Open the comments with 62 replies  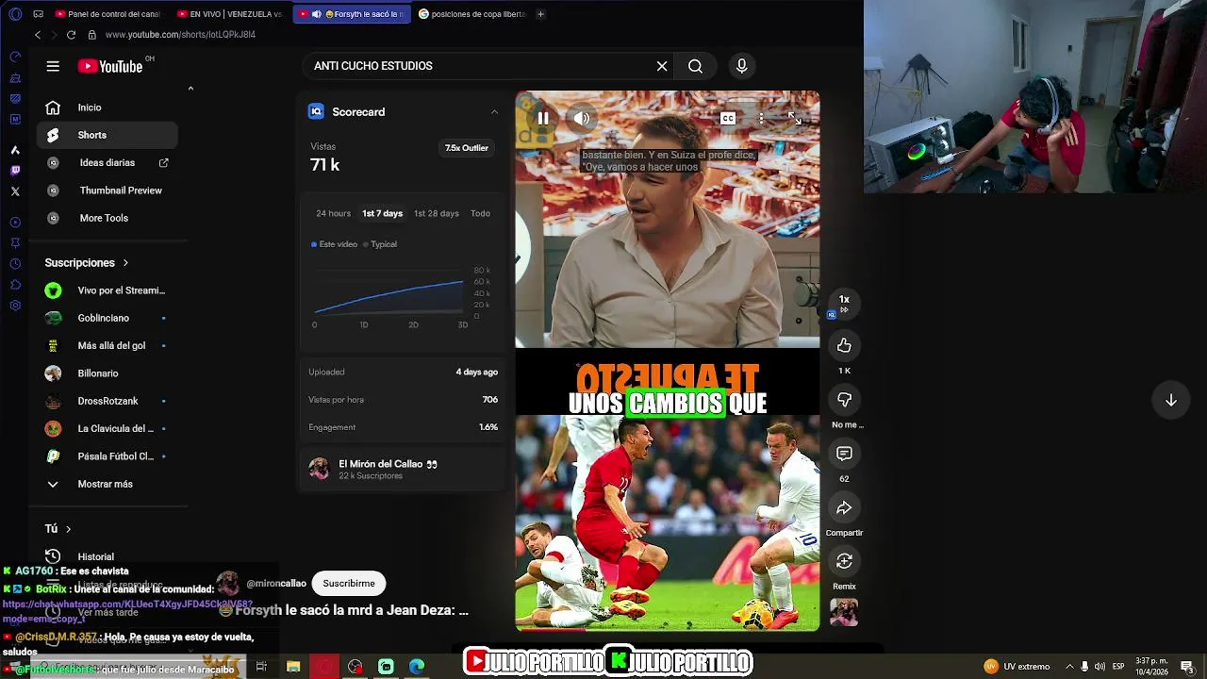(844, 454)
